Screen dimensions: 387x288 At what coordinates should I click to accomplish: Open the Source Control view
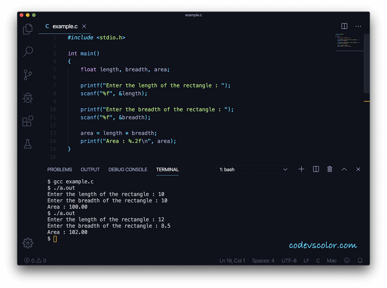(28, 75)
